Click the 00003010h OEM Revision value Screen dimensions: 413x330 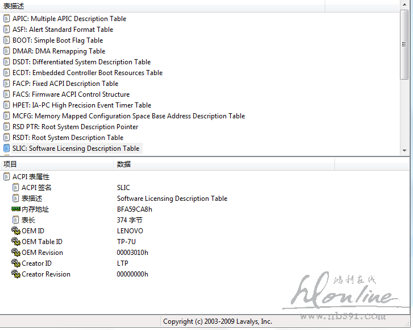[132, 253]
